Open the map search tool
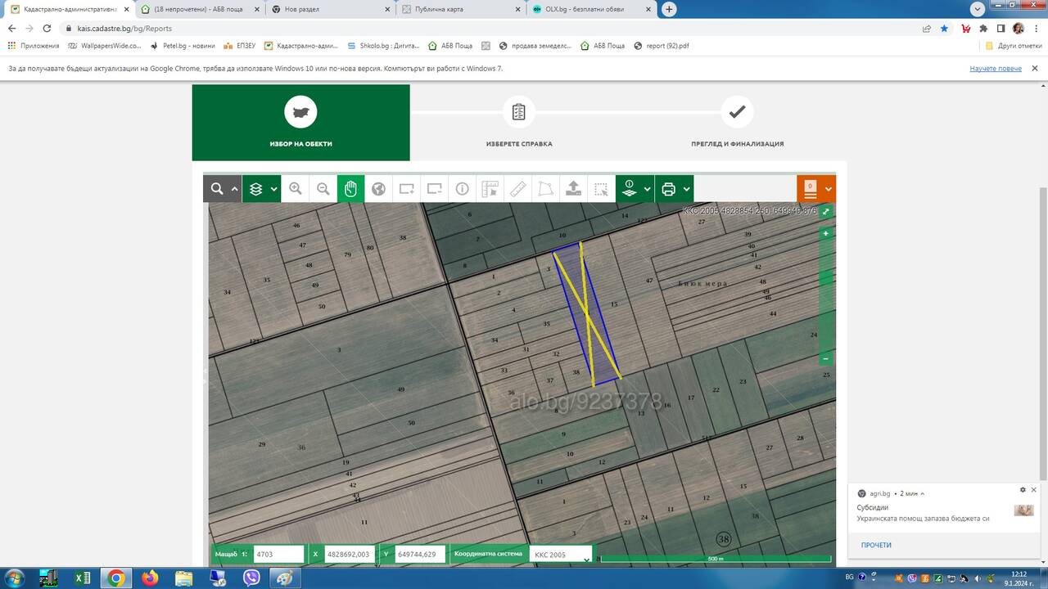This screenshot has width=1048, height=589. tap(217, 189)
